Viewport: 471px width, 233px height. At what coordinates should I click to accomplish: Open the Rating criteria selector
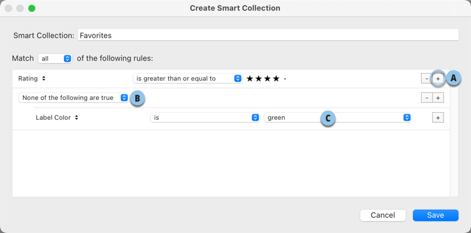tap(32, 78)
